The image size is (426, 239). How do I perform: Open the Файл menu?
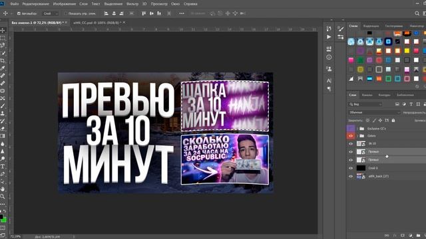point(15,4)
